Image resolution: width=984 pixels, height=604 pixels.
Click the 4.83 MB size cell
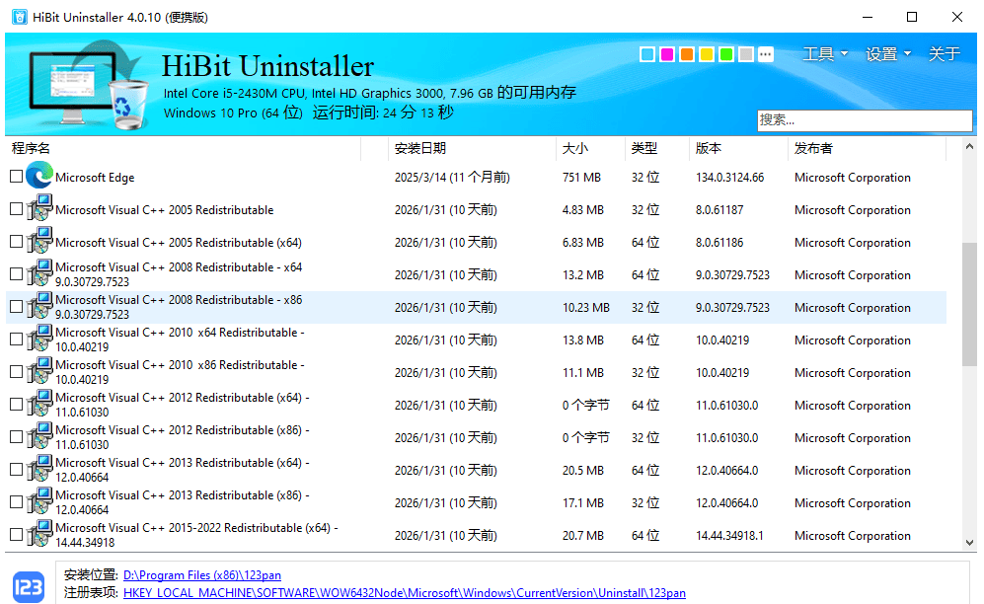[583, 210]
